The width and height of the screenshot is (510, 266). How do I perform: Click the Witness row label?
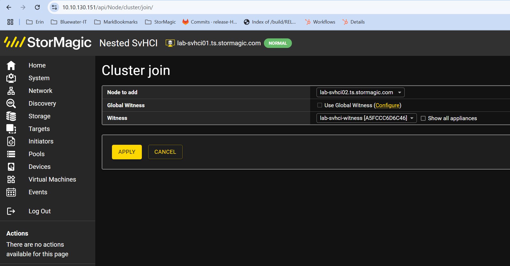click(117, 118)
